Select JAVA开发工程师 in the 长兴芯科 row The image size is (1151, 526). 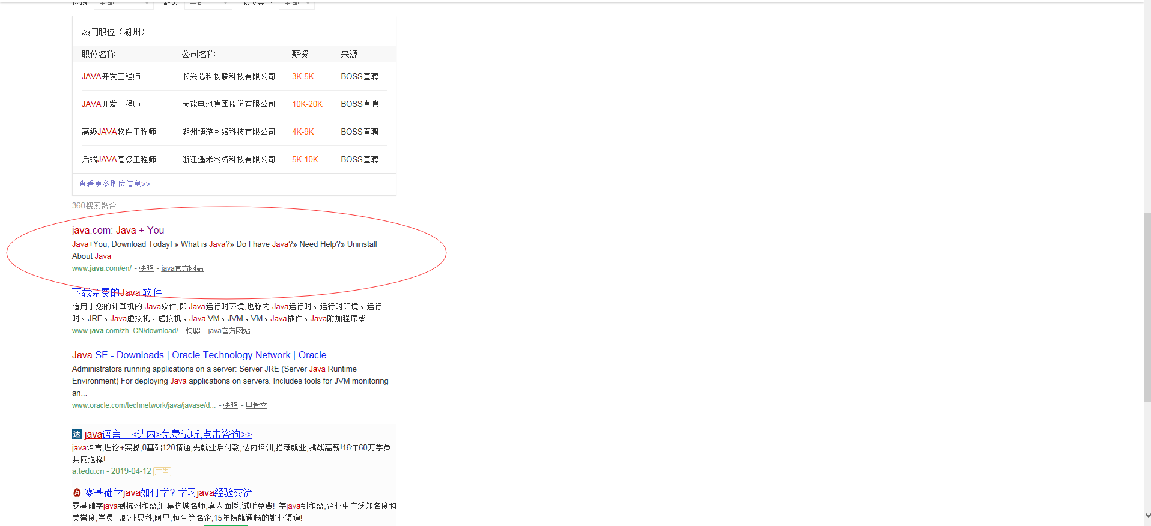[111, 76]
